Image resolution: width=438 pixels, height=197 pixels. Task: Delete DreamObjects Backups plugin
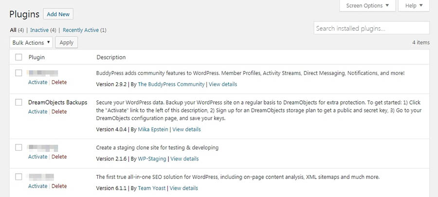coord(59,111)
